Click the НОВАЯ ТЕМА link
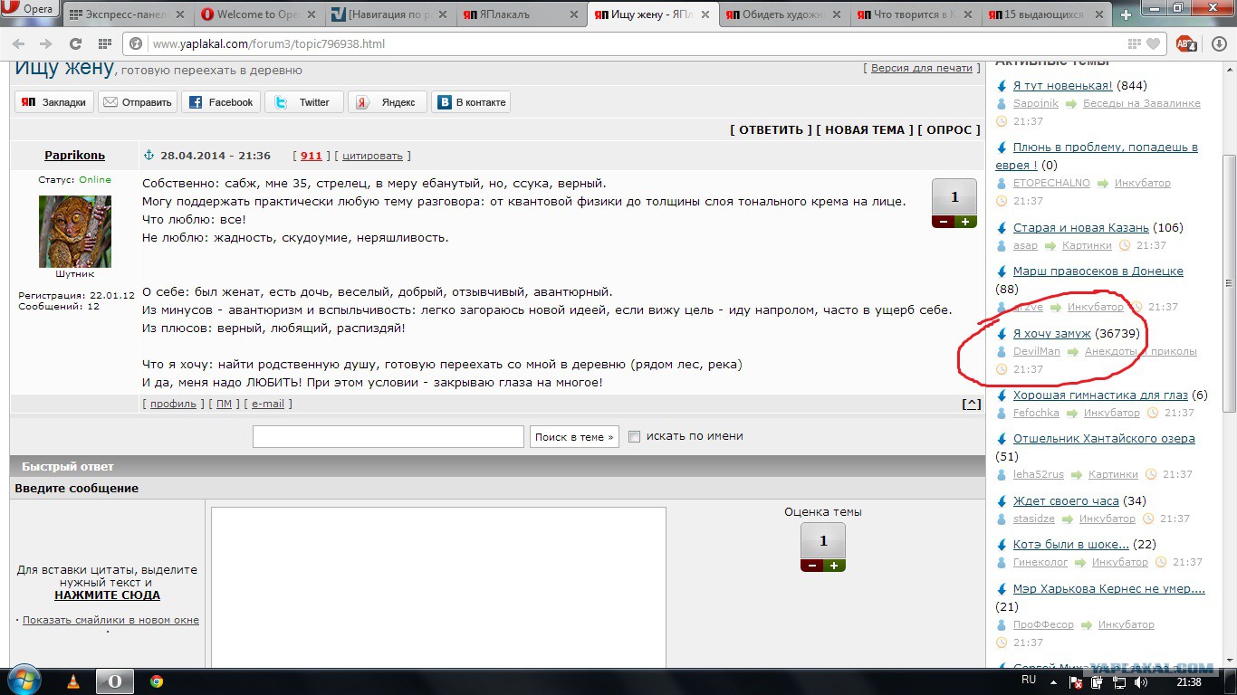 [x=865, y=129]
